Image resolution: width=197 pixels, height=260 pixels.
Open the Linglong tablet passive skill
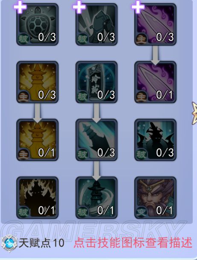point(97,82)
